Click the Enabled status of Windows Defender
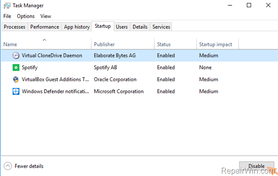278x176 pixels. pos(166,91)
